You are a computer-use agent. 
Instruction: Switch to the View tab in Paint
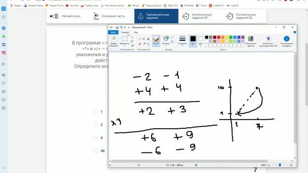[136, 32]
